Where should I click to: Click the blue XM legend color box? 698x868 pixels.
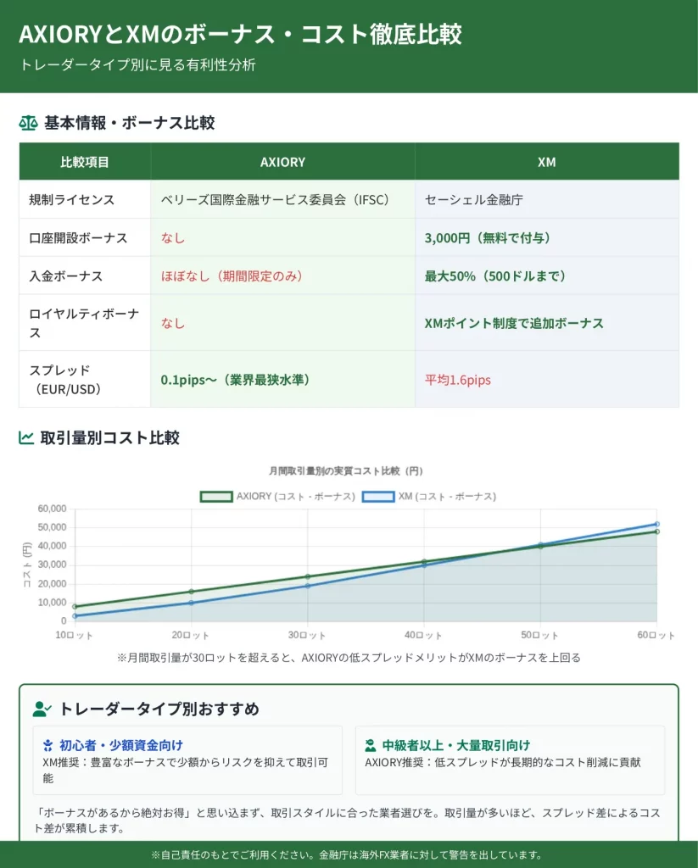(x=378, y=497)
